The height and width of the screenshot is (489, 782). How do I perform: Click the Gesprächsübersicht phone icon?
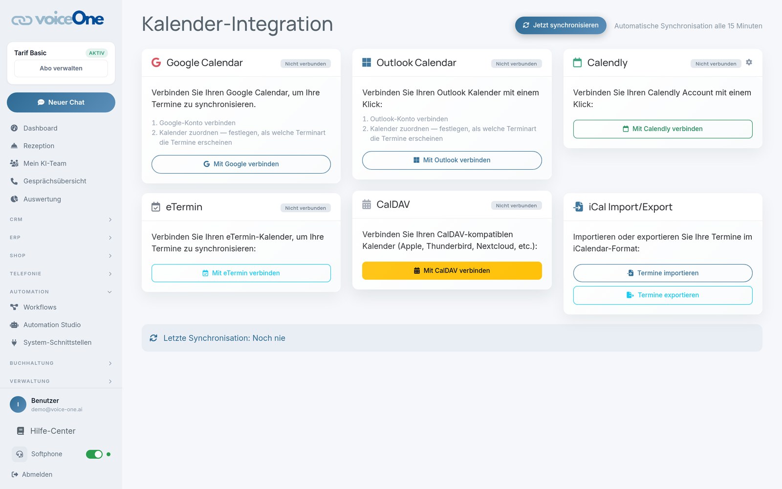coord(14,181)
